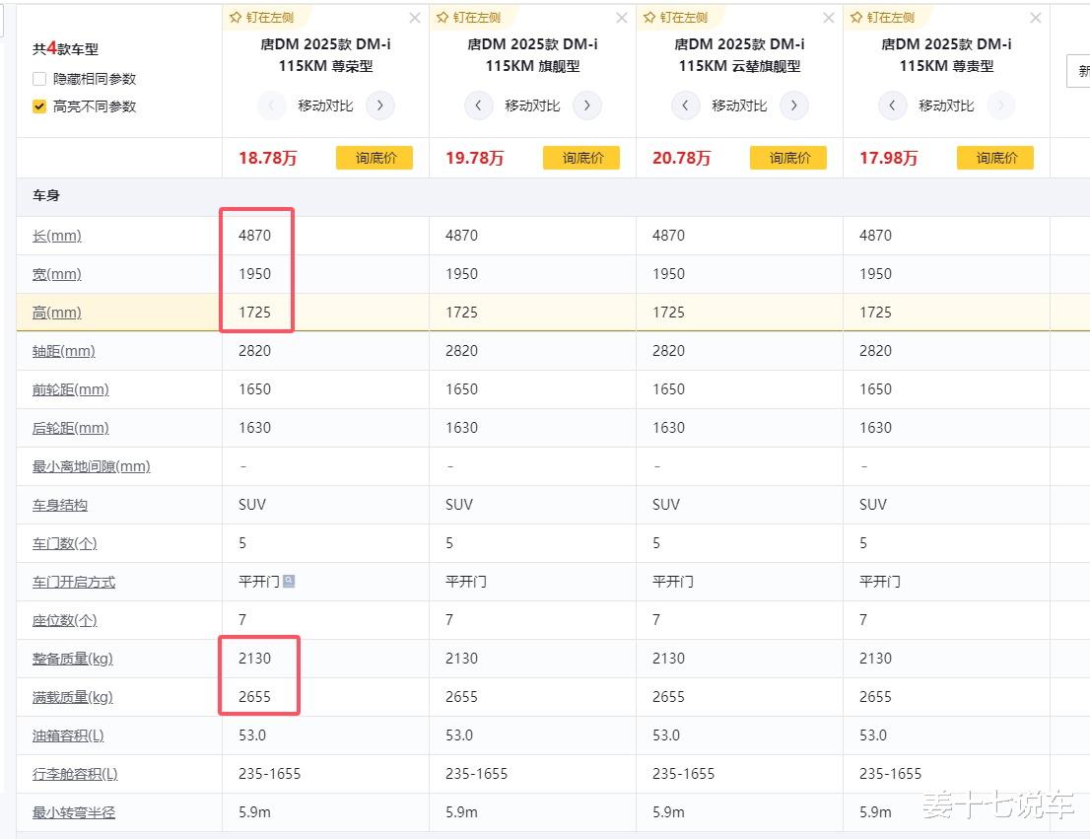
Task: Ask lowest price for 17.98万 model
Action: coord(995,158)
